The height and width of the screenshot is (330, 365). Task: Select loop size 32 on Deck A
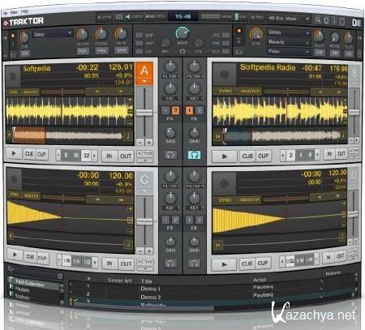(x=86, y=156)
